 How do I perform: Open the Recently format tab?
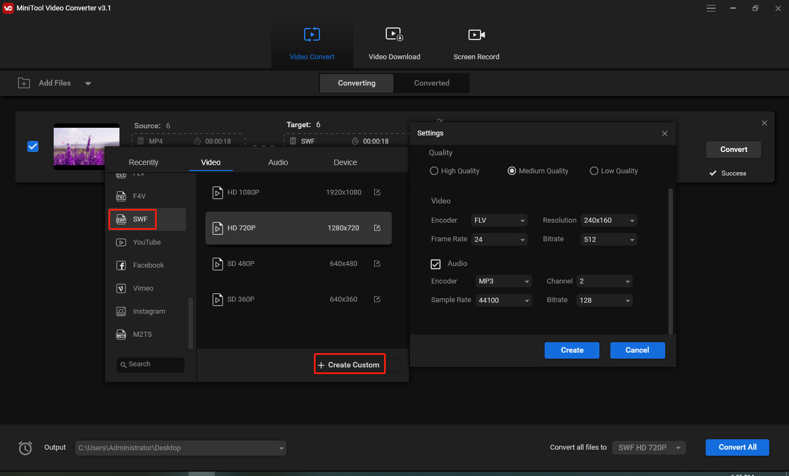coord(144,162)
